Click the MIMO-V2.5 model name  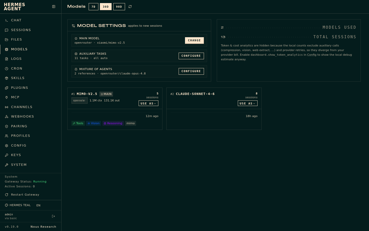tap(87, 94)
